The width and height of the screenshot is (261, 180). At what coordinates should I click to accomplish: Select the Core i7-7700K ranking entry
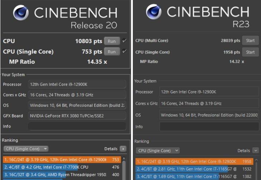click(61, 167)
